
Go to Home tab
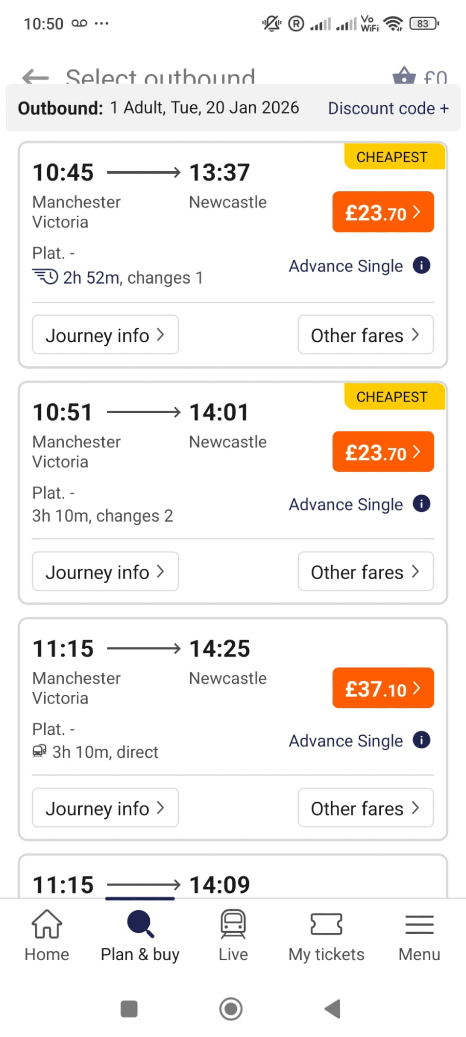[x=47, y=936]
